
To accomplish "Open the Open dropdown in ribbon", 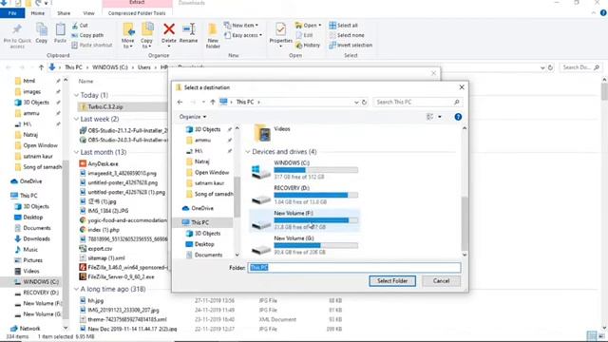I will tap(308, 26).
